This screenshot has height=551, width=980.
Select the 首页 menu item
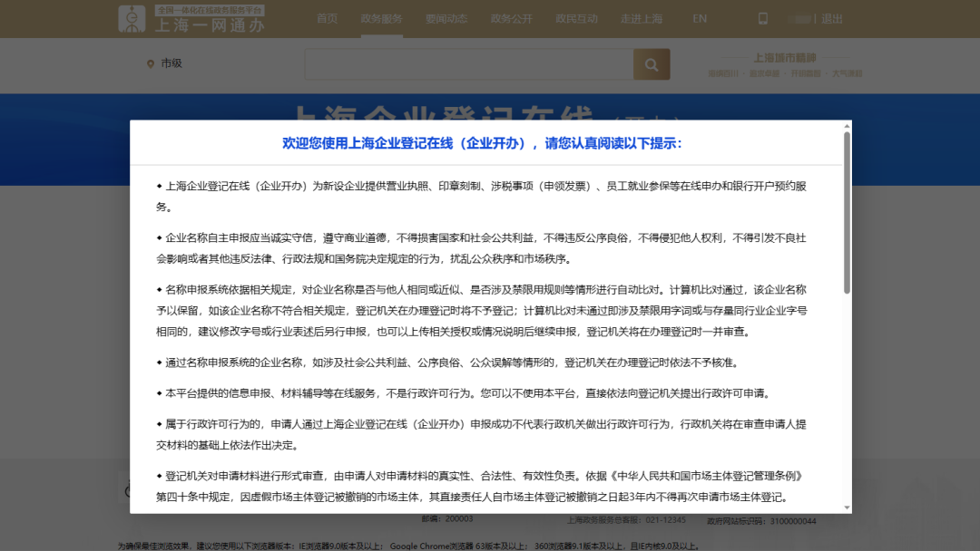click(x=328, y=18)
